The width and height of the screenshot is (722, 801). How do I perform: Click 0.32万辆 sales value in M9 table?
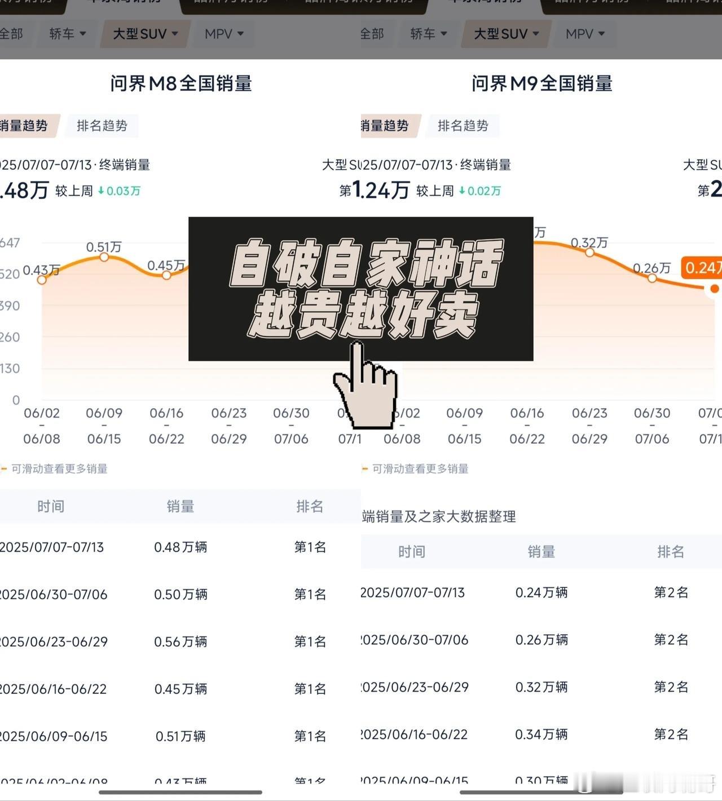tap(541, 687)
